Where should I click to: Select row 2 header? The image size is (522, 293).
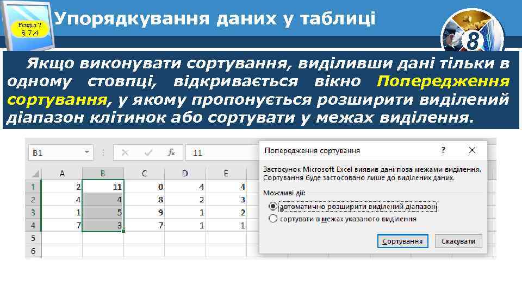[33, 200]
